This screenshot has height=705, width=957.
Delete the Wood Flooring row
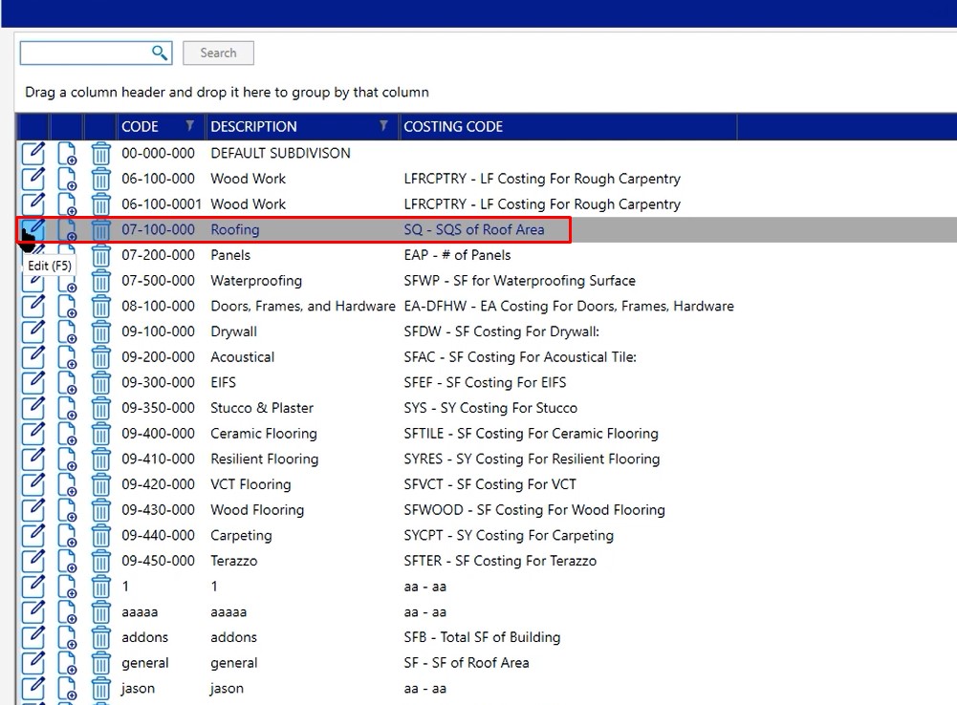point(99,509)
